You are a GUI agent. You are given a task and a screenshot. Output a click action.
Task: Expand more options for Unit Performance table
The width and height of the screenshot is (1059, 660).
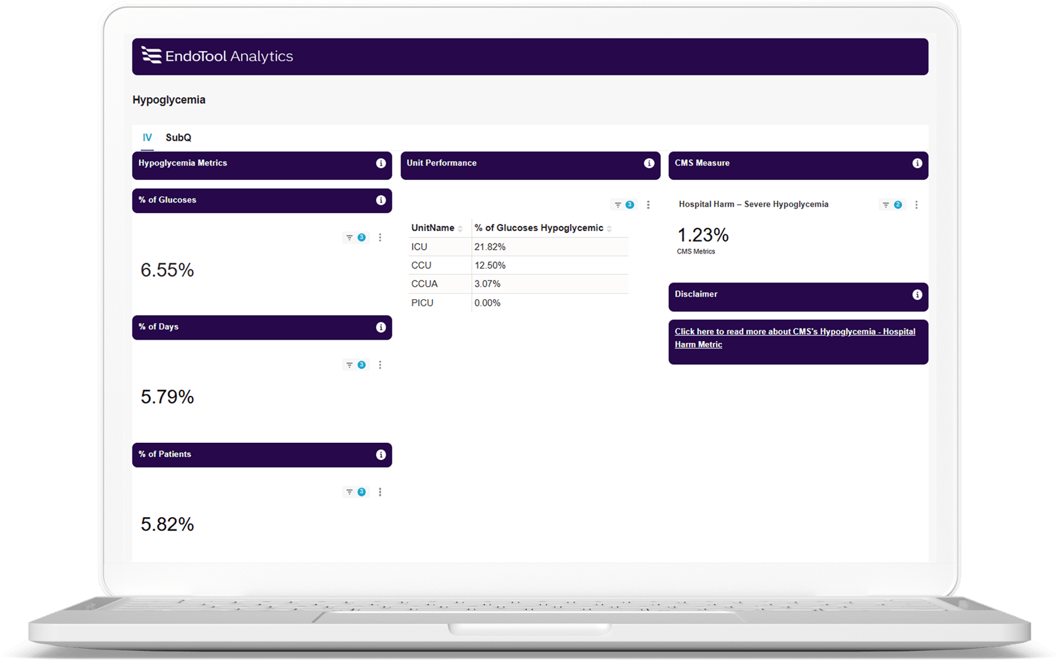[648, 205]
